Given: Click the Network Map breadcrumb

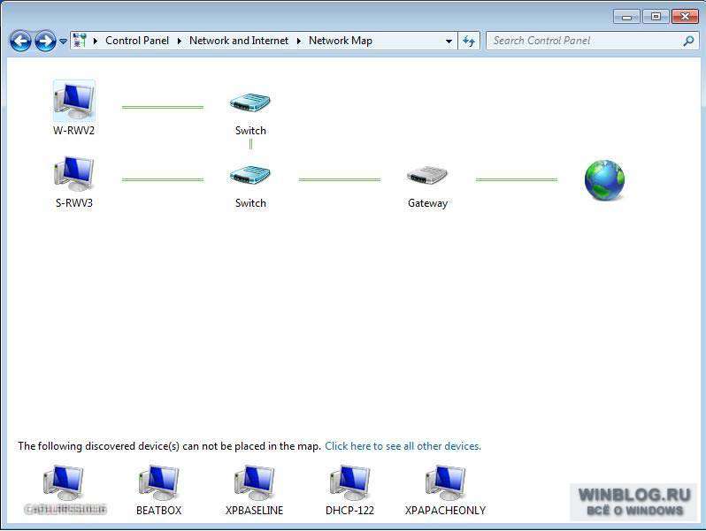Looking at the screenshot, I should click(x=341, y=41).
